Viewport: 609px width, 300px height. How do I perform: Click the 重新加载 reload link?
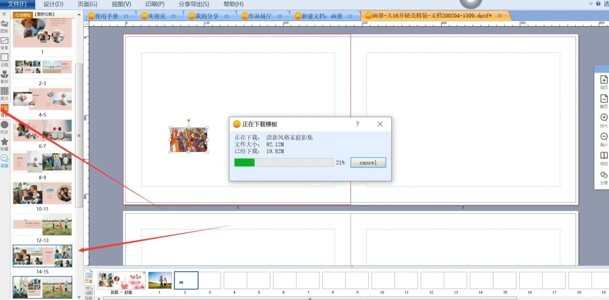[44, 14]
